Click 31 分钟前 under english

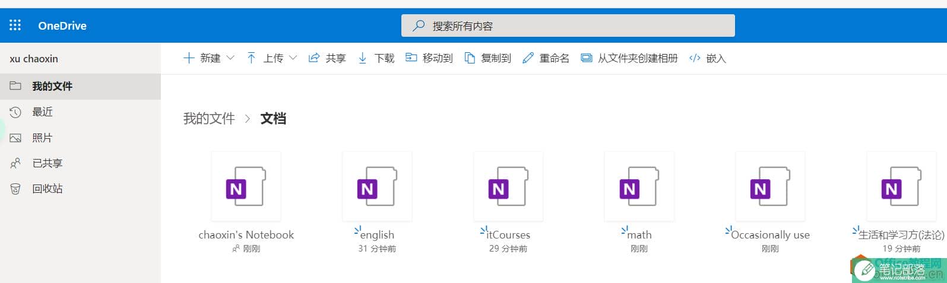(x=377, y=249)
